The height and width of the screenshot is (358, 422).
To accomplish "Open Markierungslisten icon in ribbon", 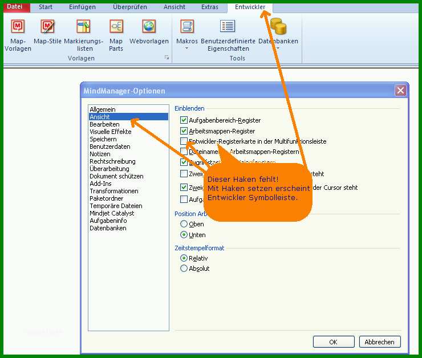I will coord(83,26).
